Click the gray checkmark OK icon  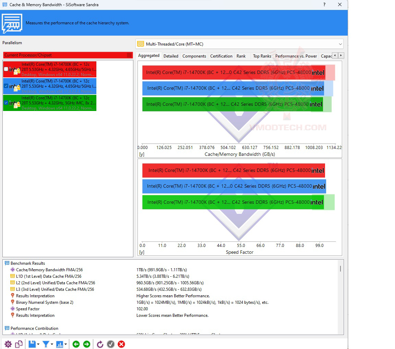click(111, 344)
